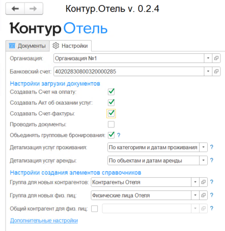Click into the Банковский счет input field

pyautogui.click(x=129, y=72)
